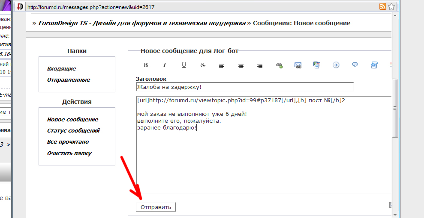Open the Отправленные folder
The width and height of the screenshot is (424, 218).
coord(69,80)
